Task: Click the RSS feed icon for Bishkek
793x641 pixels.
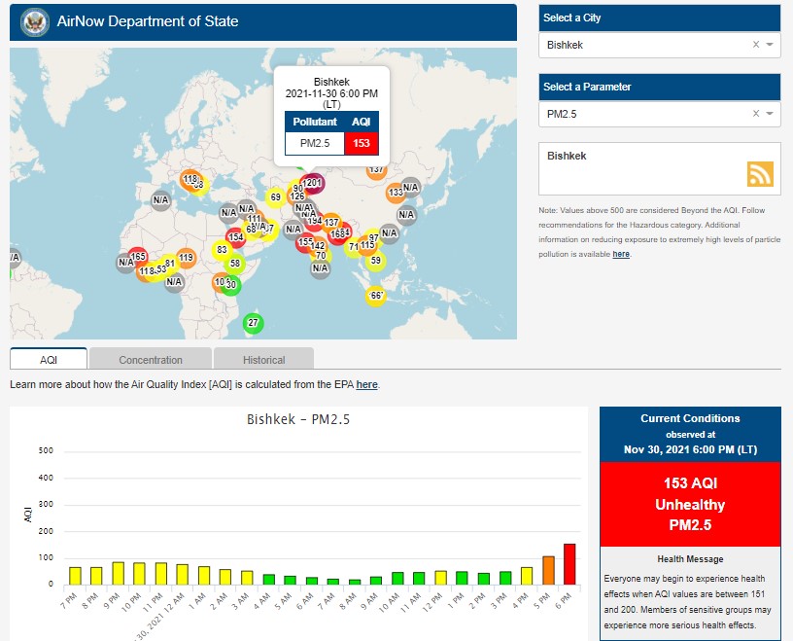Action: point(760,173)
